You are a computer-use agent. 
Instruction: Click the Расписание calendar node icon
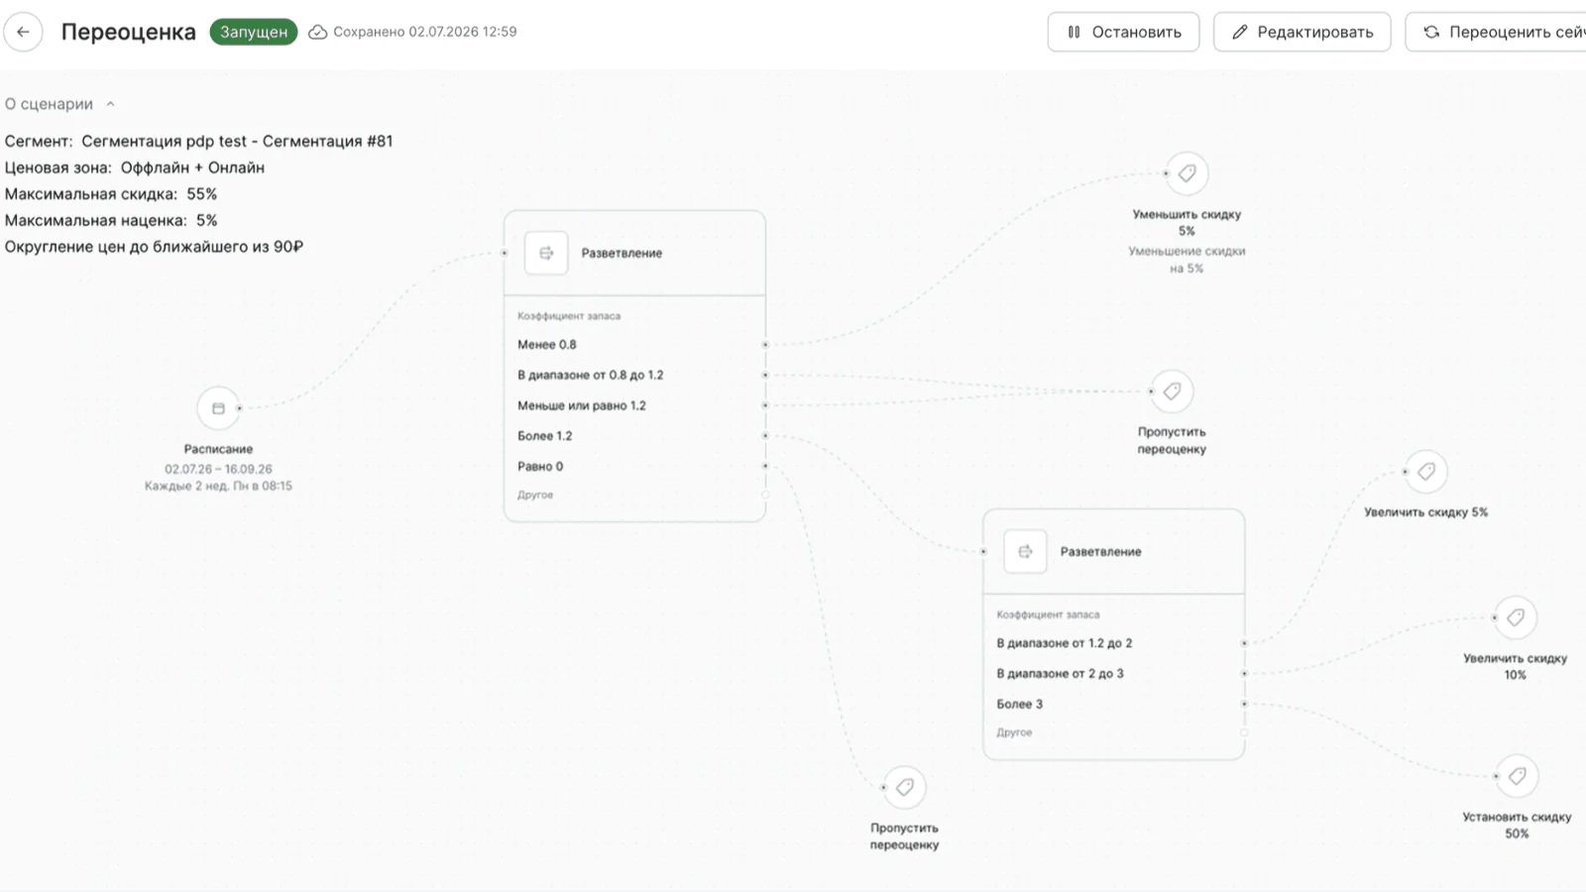218,408
